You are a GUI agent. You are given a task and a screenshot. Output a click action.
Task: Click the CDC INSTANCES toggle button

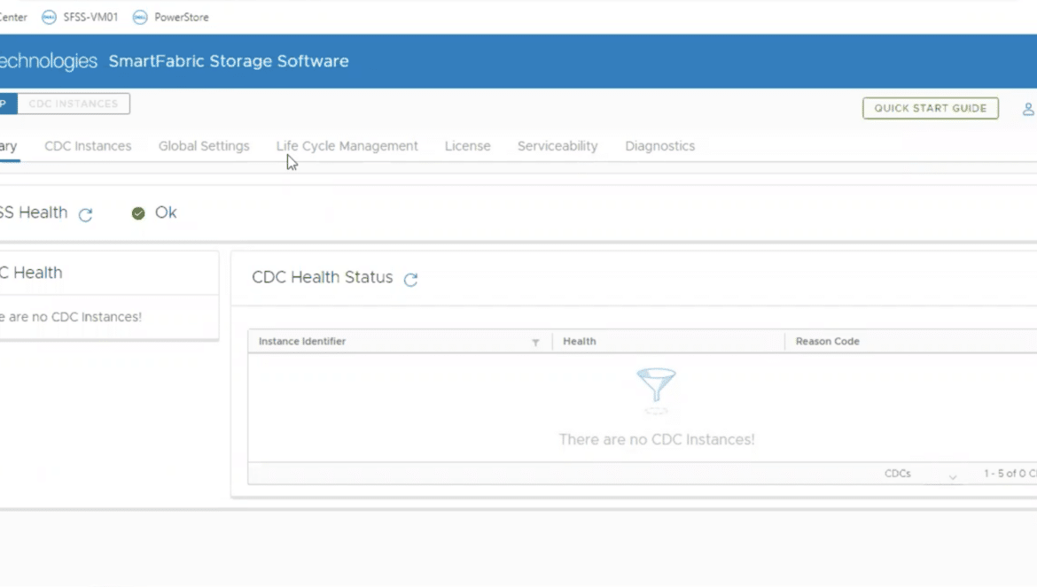[x=74, y=104]
